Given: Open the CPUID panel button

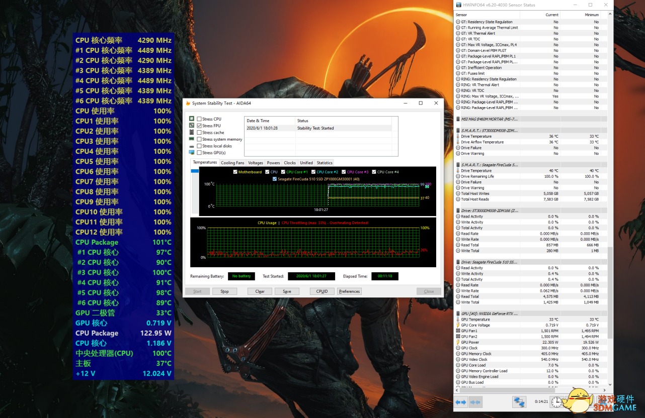Looking at the screenshot, I should coord(322,291).
